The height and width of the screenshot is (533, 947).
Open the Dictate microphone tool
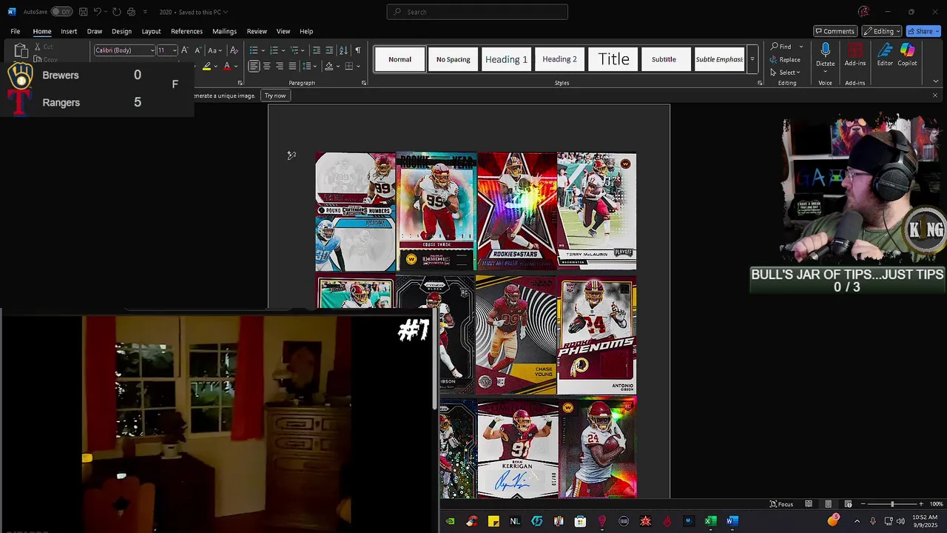click(x=825, y=55)
